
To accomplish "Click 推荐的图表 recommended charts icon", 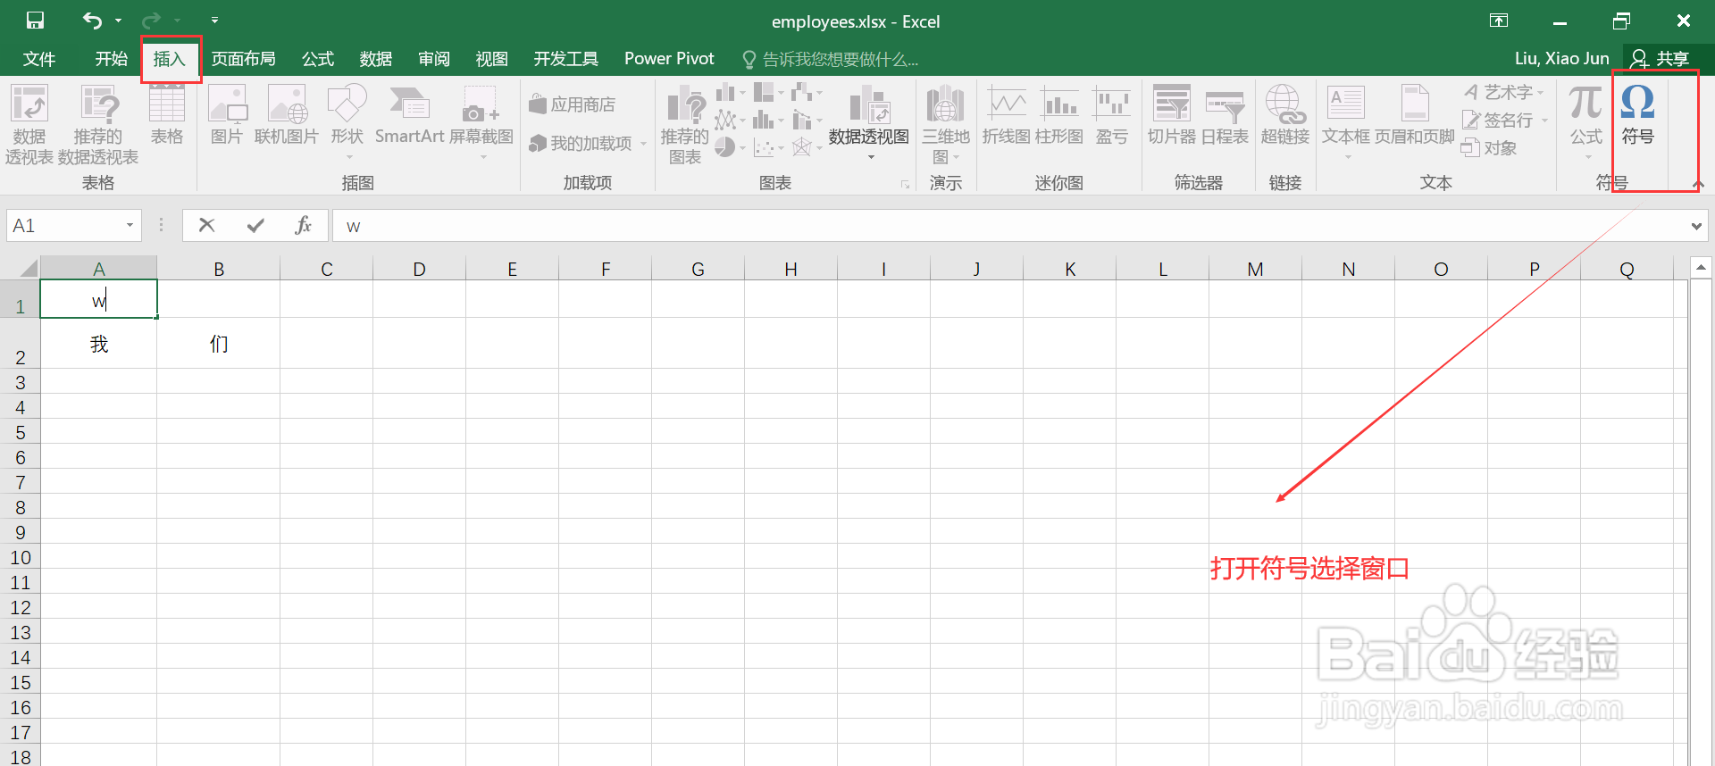I will 685,125.
